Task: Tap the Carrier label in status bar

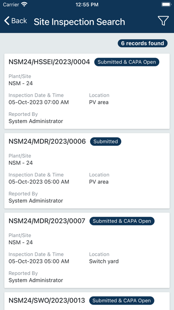Action: [x=11, y=4]
